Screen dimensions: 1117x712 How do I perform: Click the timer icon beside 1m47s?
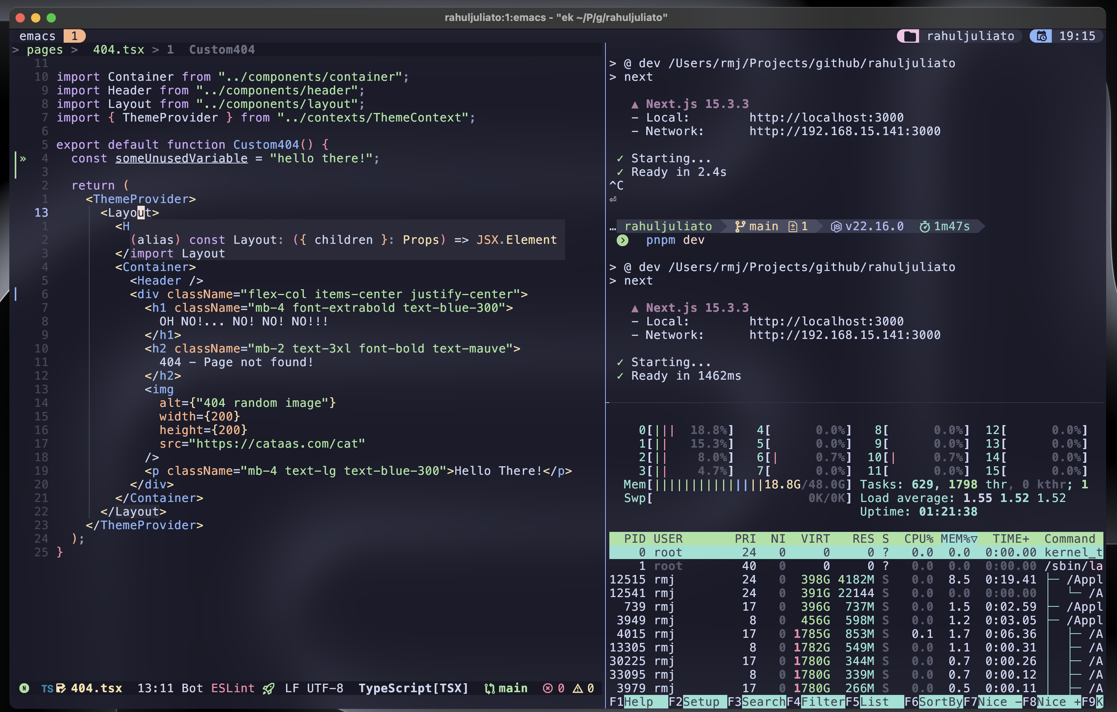click(x=924, y=226)
